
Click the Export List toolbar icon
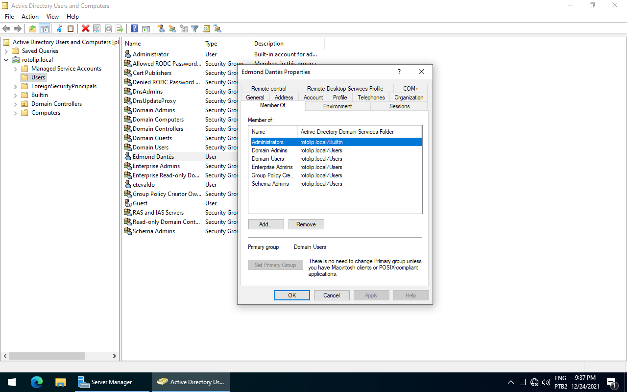point(119,29)
